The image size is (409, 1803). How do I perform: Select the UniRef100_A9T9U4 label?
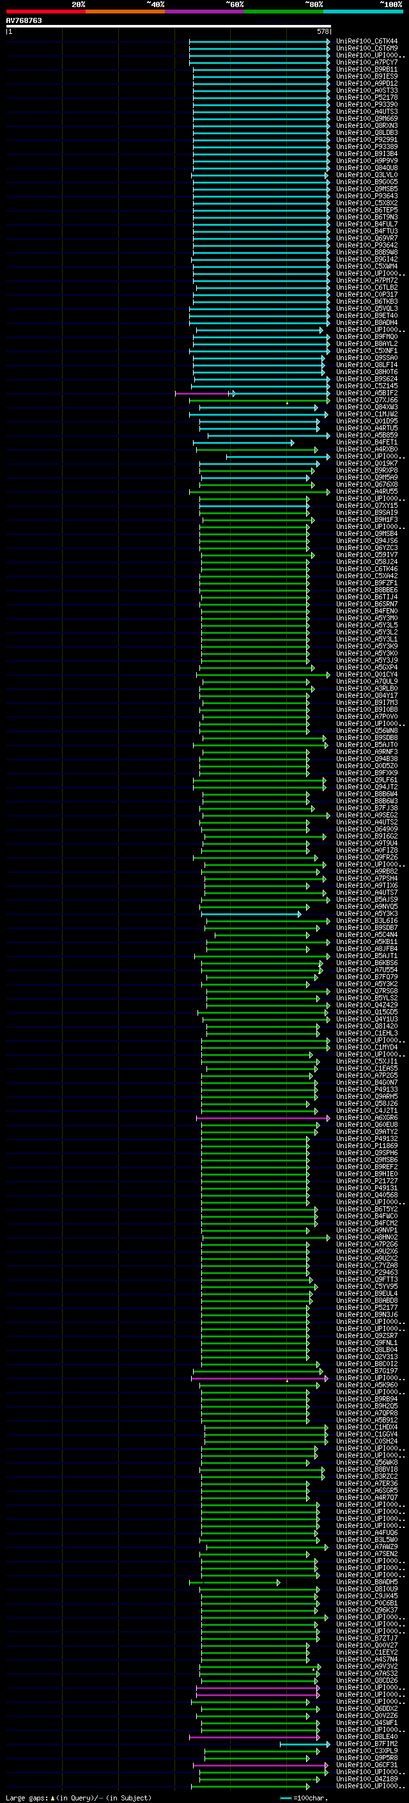coord(367,844)
